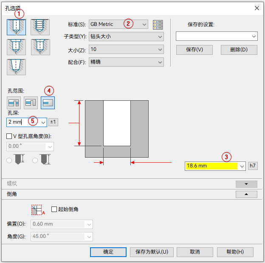This screenshot has width=265, height=263.
Task: Select the first V-bottom depth radio button
Action: [9, 160]
